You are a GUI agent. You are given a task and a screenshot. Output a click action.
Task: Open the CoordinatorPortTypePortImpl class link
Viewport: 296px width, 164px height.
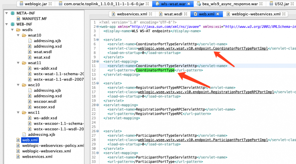pyautogui.click(x=203, y=48)
